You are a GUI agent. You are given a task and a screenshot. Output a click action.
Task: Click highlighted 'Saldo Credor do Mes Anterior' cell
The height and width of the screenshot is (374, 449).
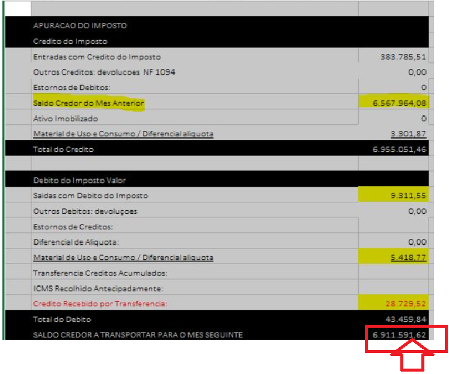pyautogui.click(x=88, y=103)
